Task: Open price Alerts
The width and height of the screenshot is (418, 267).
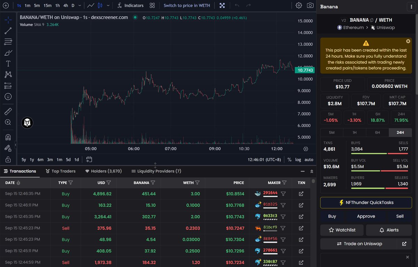Action: pos(389,230)
